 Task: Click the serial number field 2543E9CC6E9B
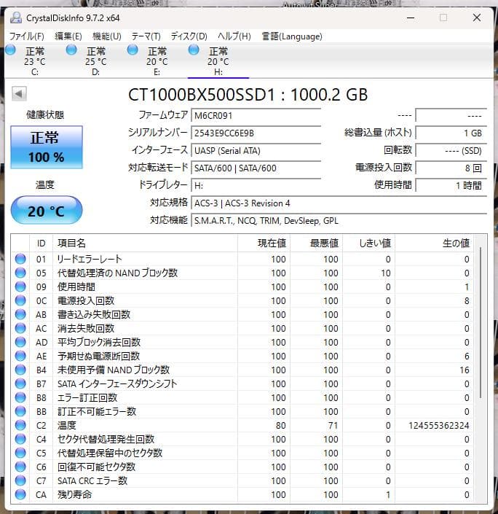point(256,133)
